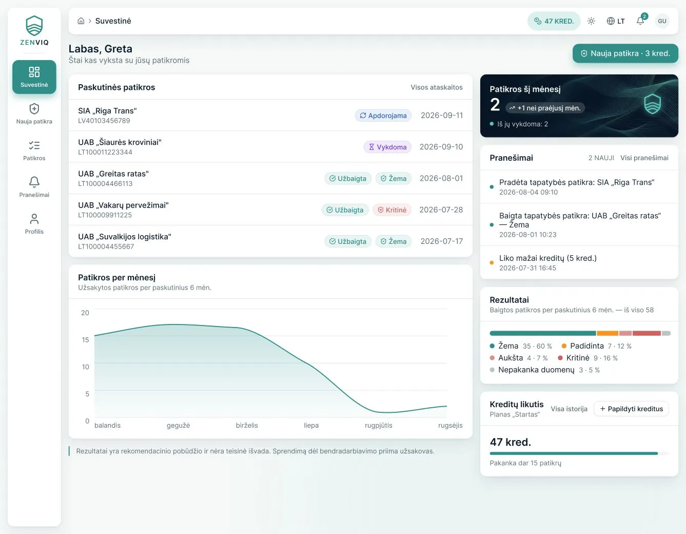Open the Visi pranešimai link
Screen dimensions: 686x534
click(644, 158)
